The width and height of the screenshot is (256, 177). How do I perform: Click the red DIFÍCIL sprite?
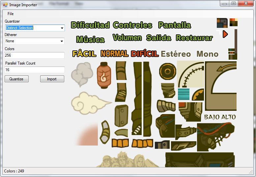click(145, 53)
